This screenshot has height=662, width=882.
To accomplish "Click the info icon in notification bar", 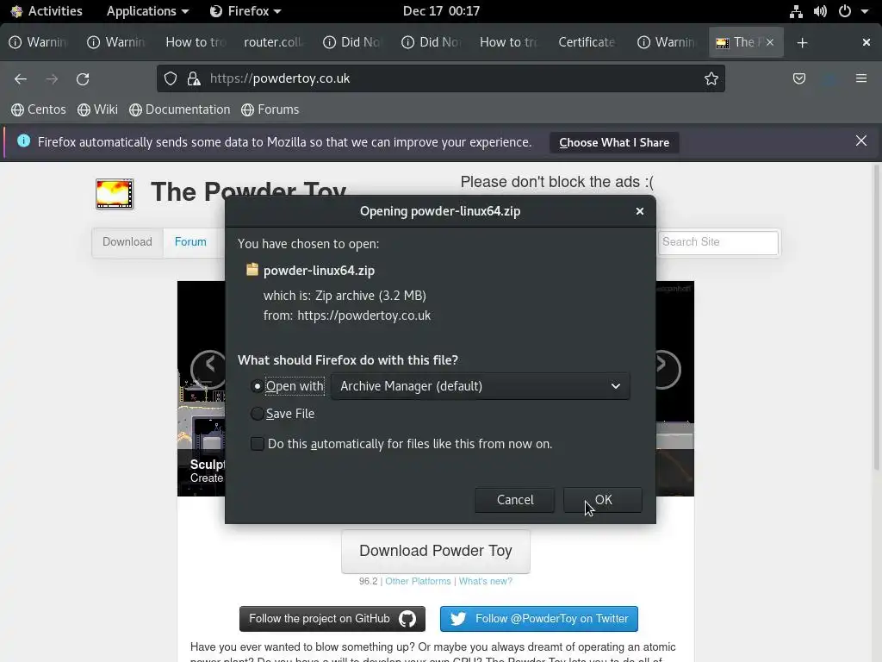I will (23, 141).
